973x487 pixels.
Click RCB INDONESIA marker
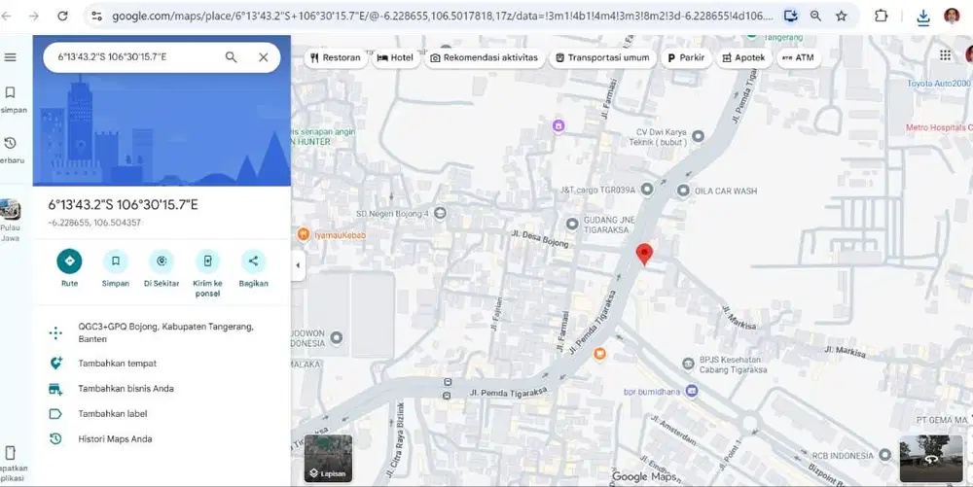(x=884, y=455)
